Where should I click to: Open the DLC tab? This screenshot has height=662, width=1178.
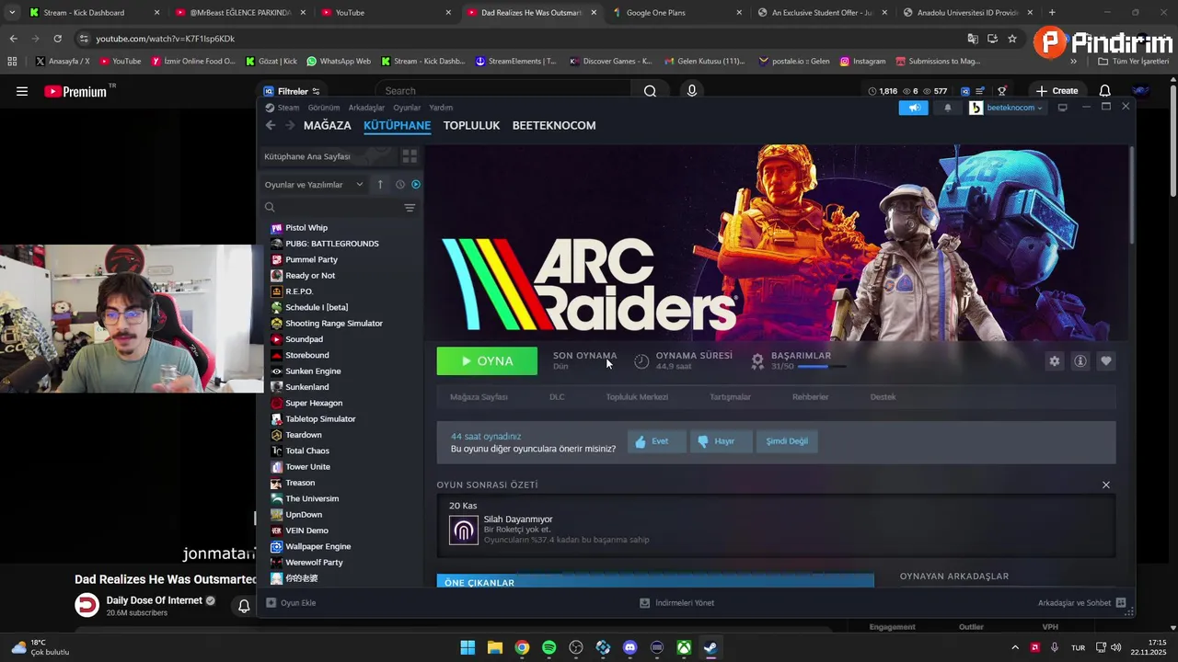point(557,397)
